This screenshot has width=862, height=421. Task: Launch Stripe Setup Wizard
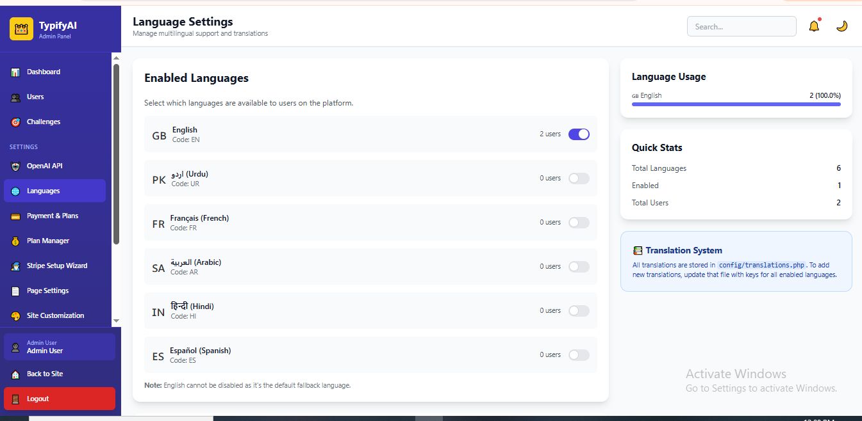(x=54, y=266)
